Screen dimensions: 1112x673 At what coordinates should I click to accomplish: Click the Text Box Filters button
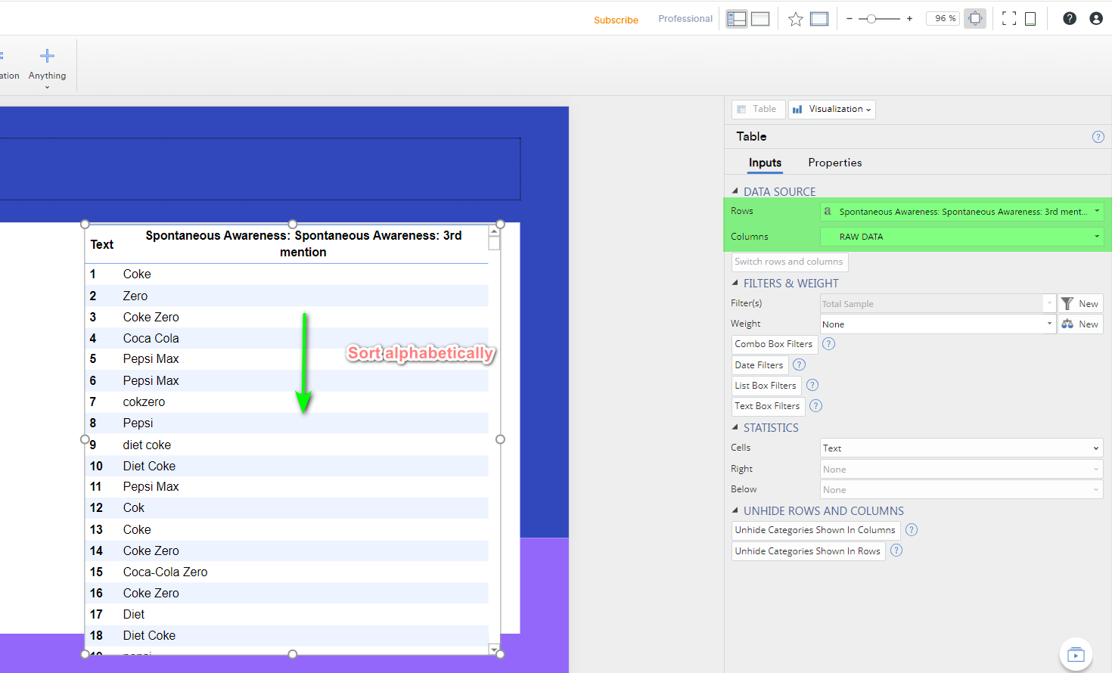[x=767, y=406]
